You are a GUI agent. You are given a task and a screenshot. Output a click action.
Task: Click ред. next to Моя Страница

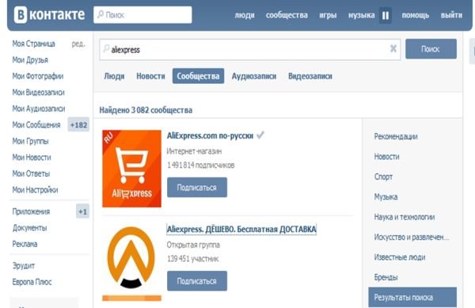[78, 44]
